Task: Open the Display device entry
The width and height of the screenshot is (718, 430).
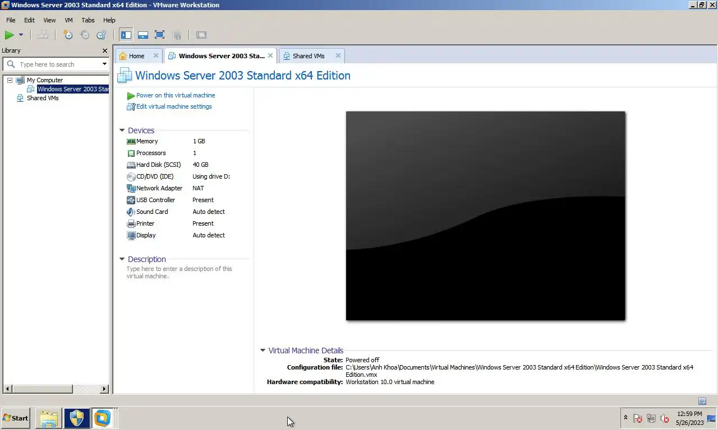Action: point(146,235)
